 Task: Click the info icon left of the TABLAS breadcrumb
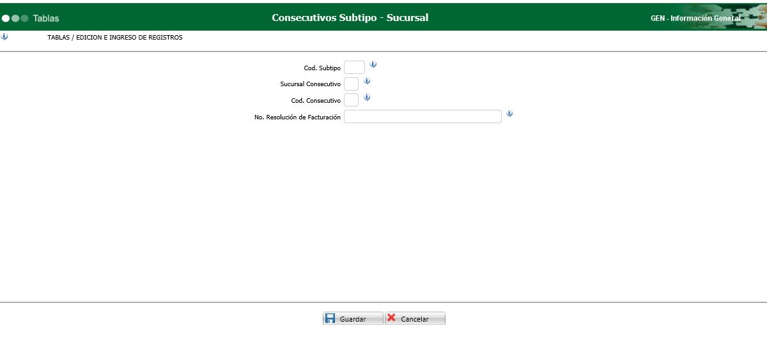4,36
